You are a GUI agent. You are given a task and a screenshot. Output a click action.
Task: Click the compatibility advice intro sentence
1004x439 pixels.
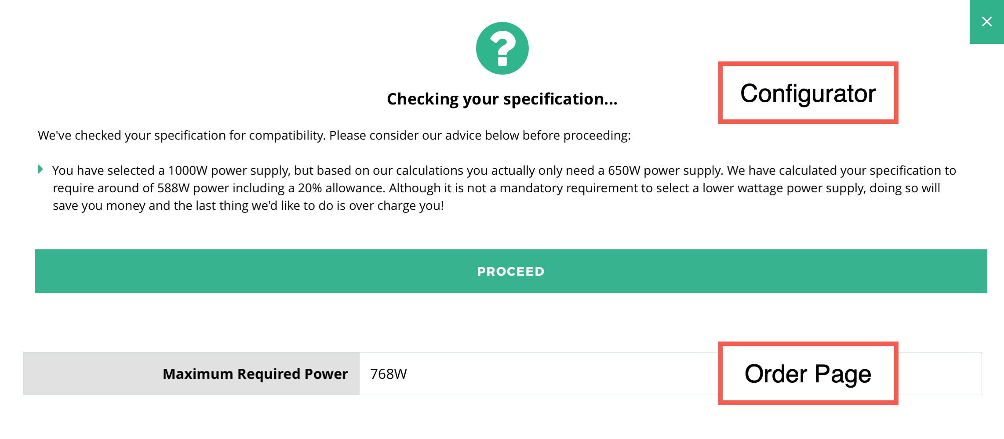pyautogui.click(x=334, y=135)
